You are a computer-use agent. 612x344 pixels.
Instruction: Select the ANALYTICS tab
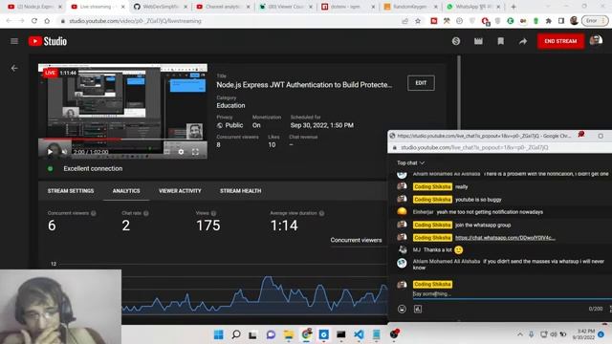126,191
